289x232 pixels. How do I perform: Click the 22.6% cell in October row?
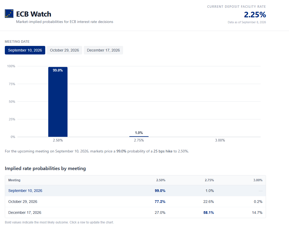(208, 202)
